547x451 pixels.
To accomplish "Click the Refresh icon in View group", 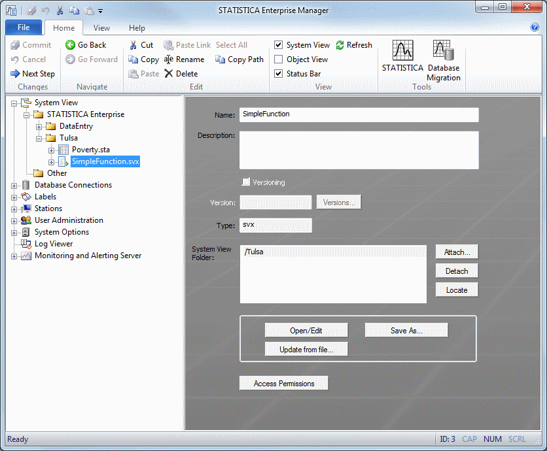I will [x=340, y=45].
